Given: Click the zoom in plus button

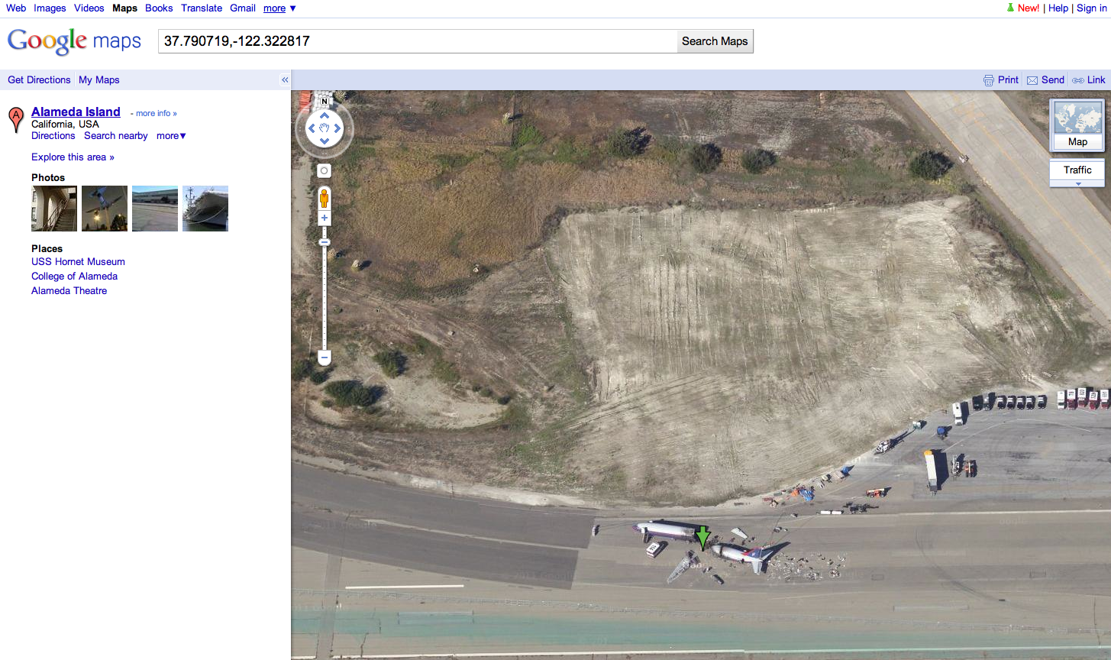Looking at the screenshot, I should coord(325,218).
